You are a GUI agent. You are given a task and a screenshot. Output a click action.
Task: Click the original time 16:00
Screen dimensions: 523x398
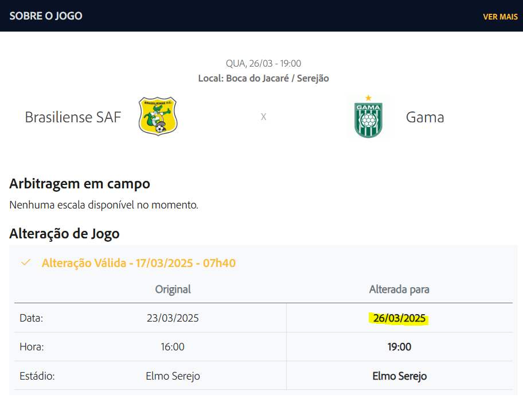tap(173, 347)
